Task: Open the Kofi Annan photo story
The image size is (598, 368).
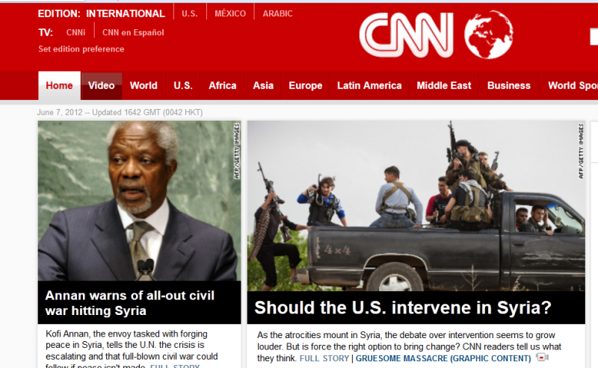Action: point(140,201)
